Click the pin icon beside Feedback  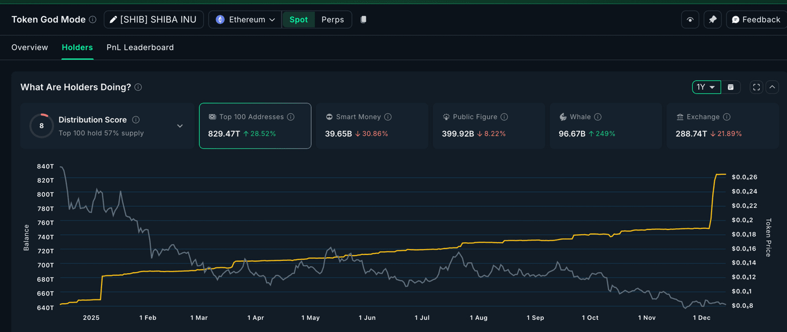click(x=712, y=20)
